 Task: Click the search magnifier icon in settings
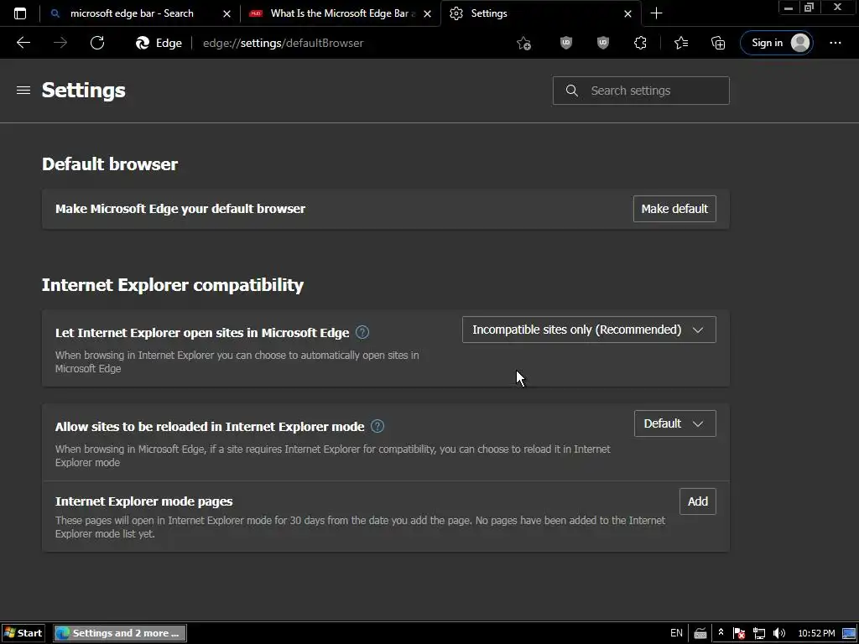pyautogui.click(x=571, y=91)
